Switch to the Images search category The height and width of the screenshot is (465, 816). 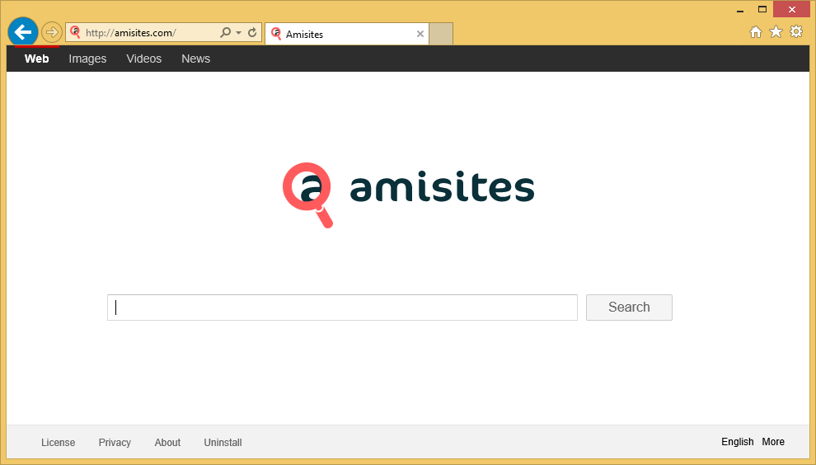(x=87, y=59)
